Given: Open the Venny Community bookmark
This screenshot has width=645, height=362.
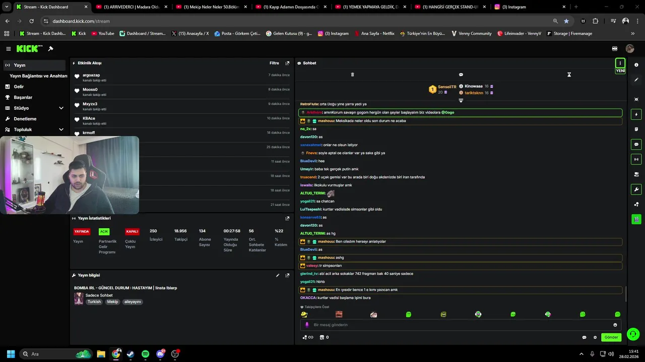Looking at the screenshot, I should click(x=471, y=34).
